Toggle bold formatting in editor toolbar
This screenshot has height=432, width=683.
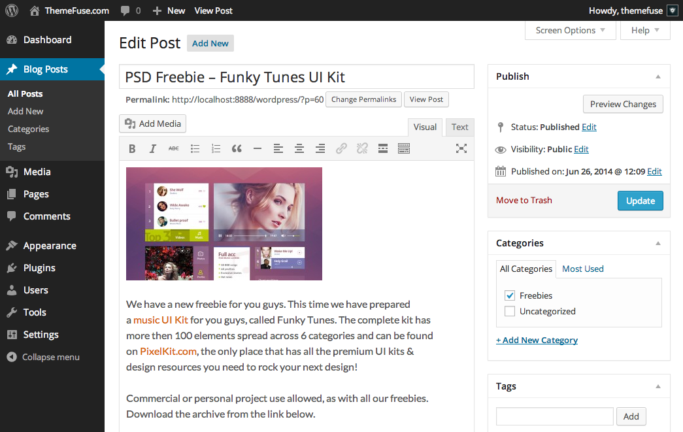132,149
